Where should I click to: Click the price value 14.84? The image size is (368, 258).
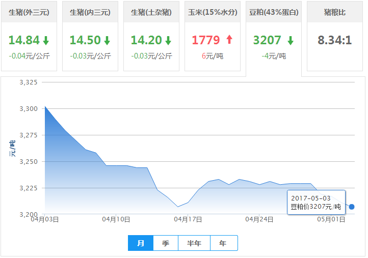(x=24, y=40)
